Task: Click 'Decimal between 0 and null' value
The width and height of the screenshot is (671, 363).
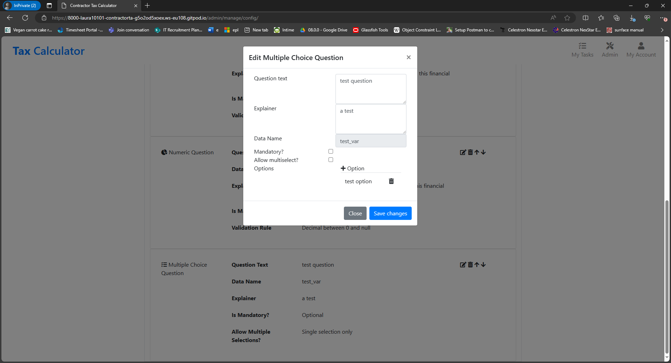Action: [336, 228]
